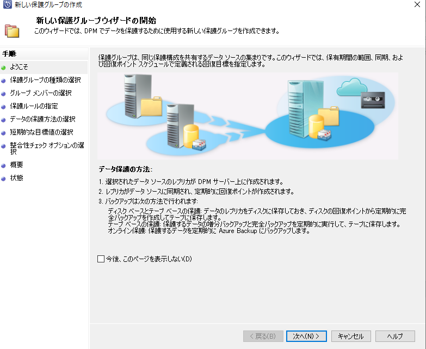Click the bullet beside グループ メンバーの選択
This screenshot has height=349, width=426.
coord(3,94)
